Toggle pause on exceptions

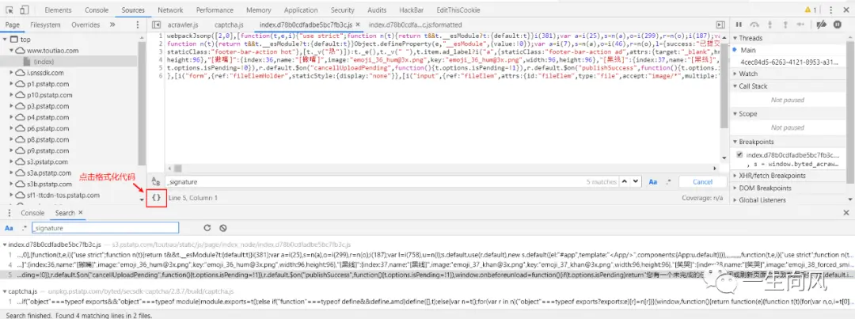pos(837,25)
